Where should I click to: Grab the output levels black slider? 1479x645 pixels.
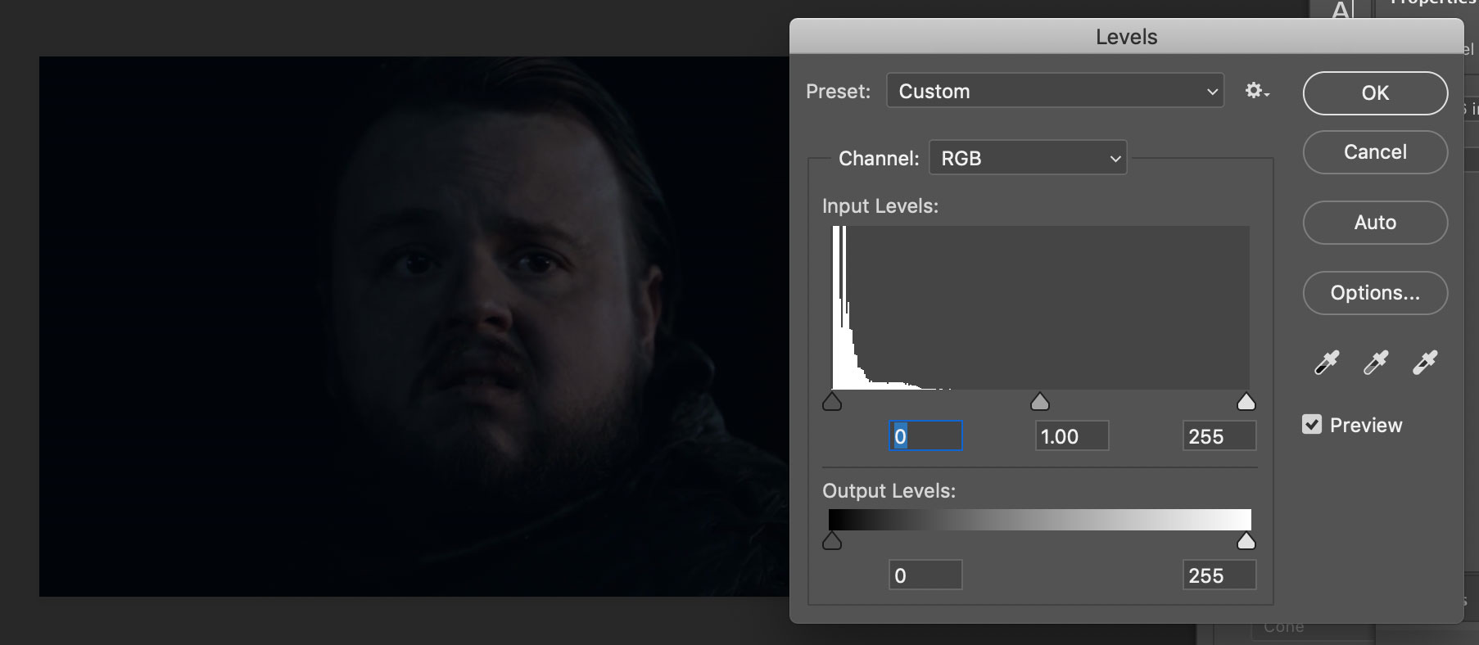click(832, 540)
